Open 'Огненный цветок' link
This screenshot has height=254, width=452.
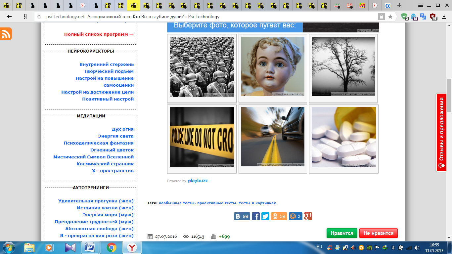pyautogui.click(x=112, y=150)
